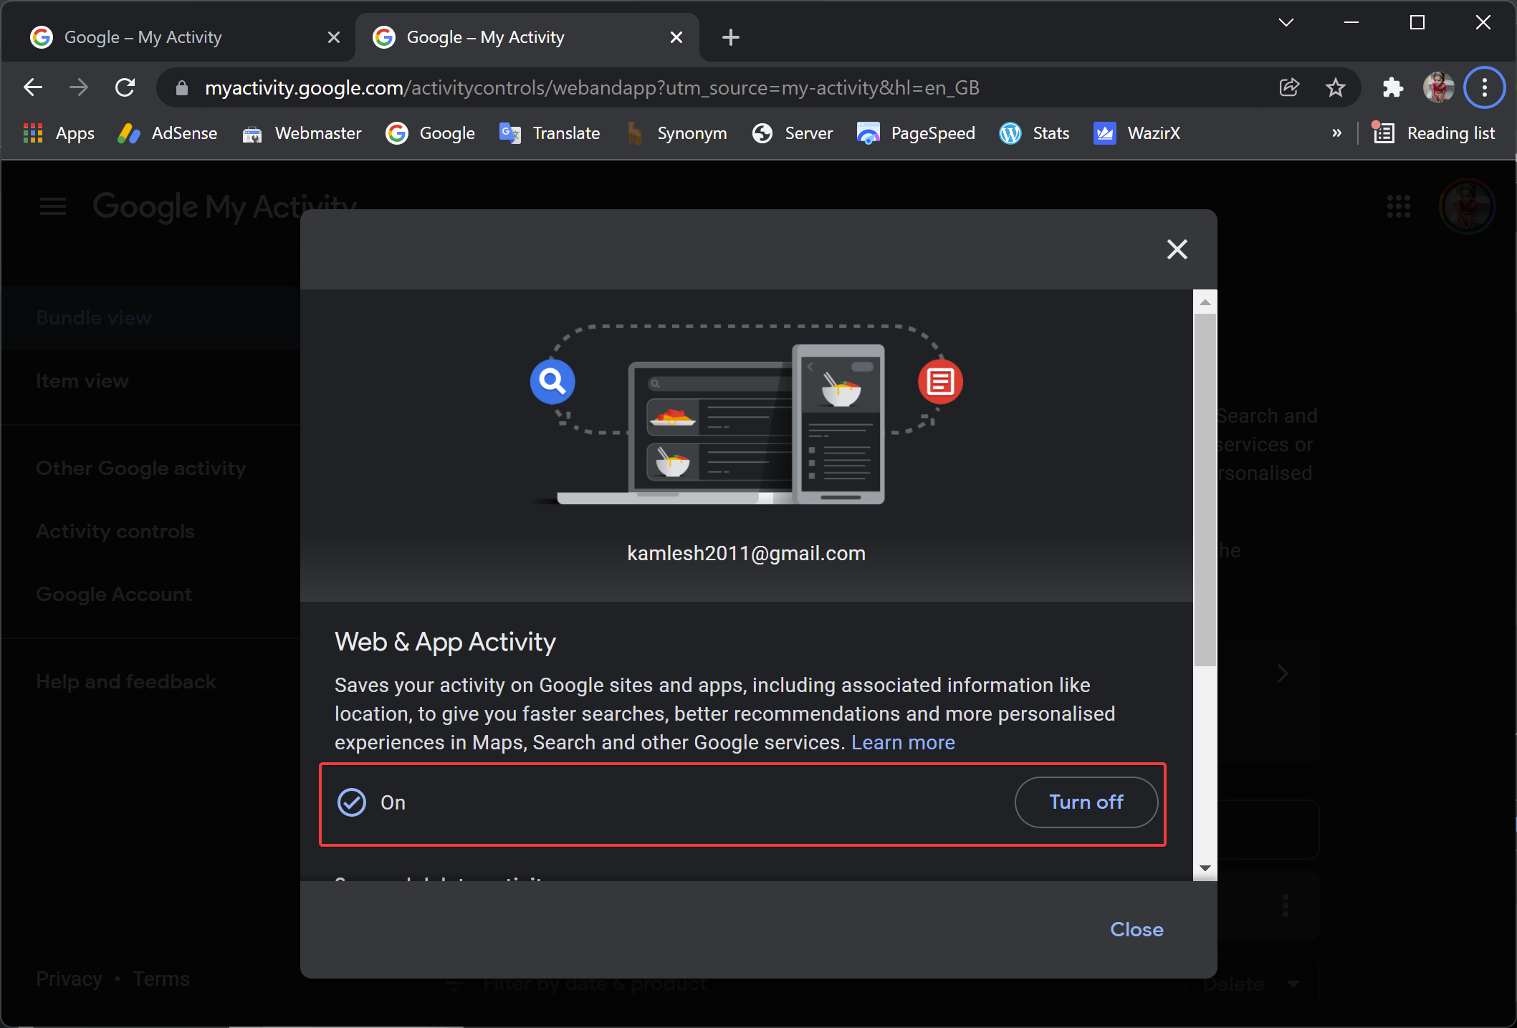Click the activity illustration image
1517x1028 pixels.
pos(746,415)
